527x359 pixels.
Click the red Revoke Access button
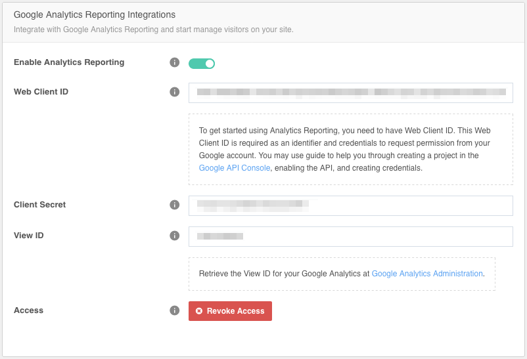[x=230, y=311]
